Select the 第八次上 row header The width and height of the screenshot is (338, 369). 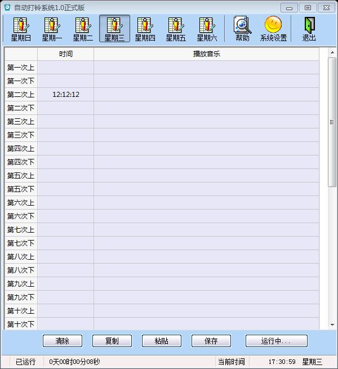point(21,257)
